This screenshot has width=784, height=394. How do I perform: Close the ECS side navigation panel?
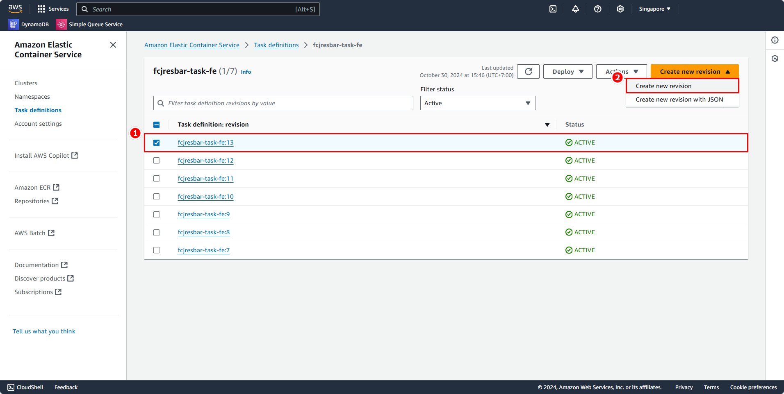(113, 45)
